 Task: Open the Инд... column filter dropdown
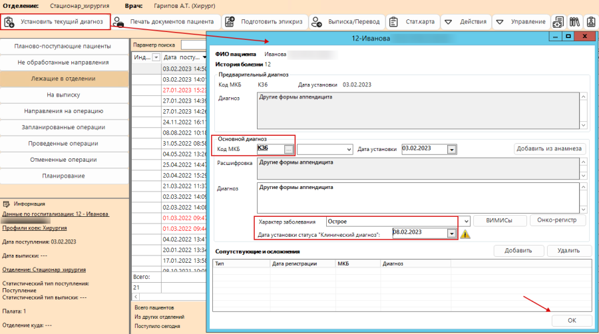tap(156, 57)
